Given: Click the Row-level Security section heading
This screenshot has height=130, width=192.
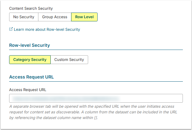Looking at the screenshot, I should [30, 45].
